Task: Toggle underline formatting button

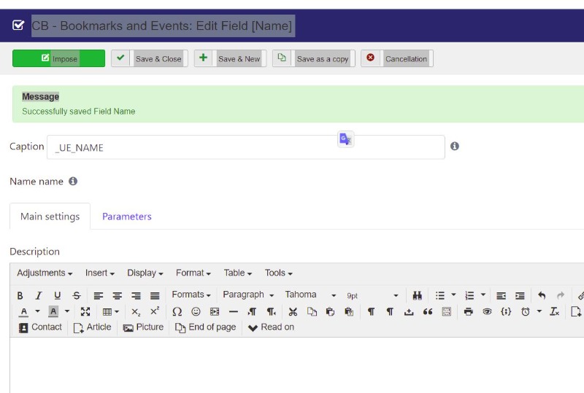Action: pos(58,295)
